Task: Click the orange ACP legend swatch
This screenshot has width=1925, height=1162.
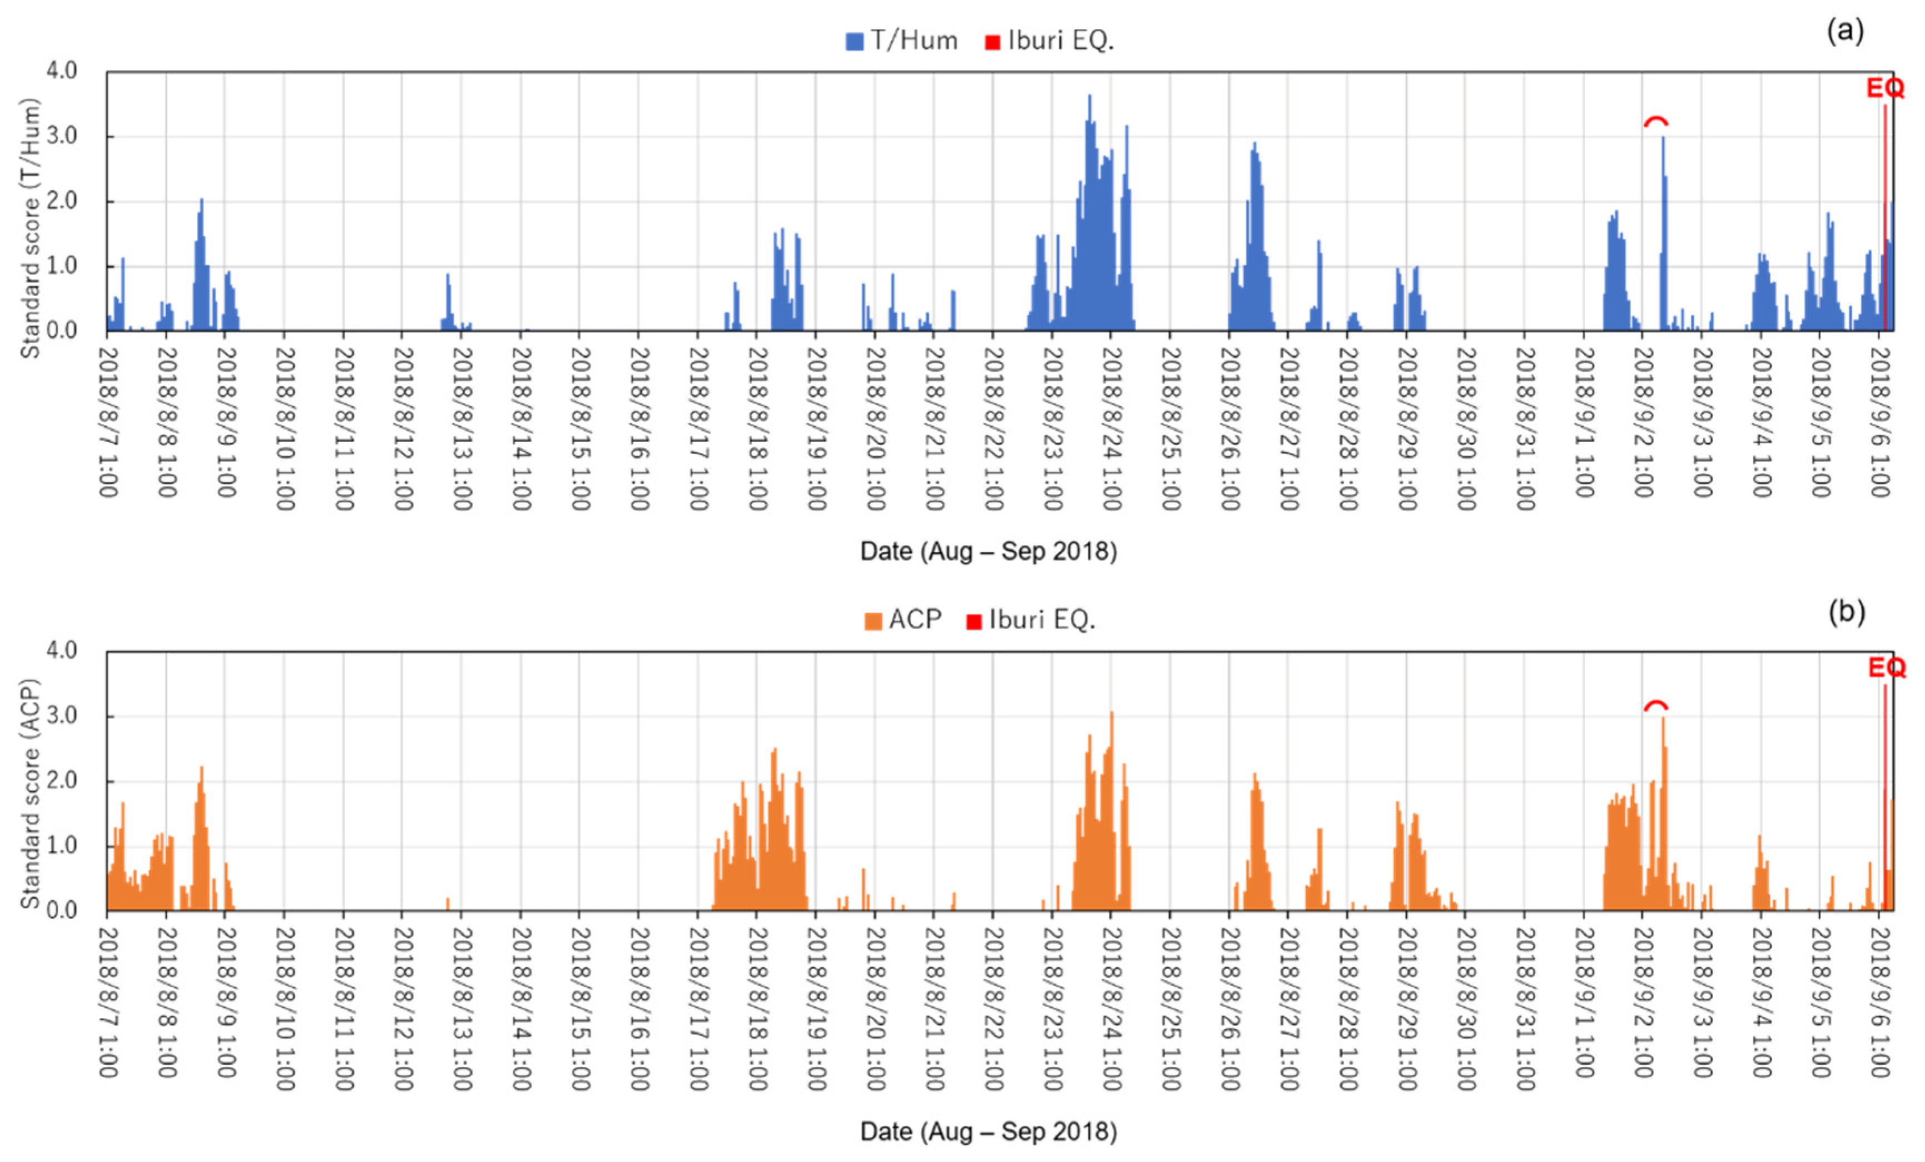Action: [x=872, y=622]
